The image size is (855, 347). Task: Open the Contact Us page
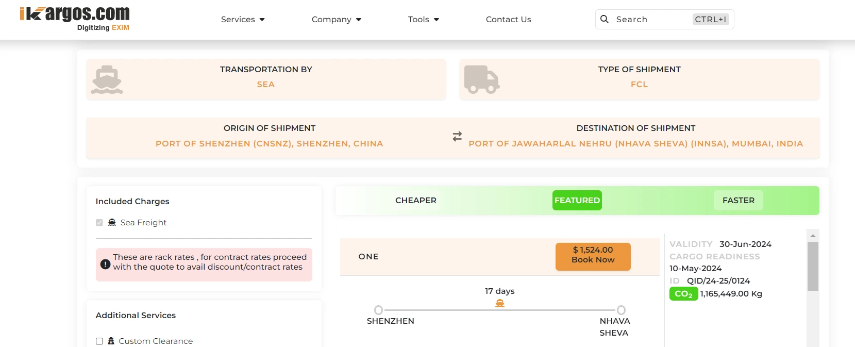tap(508, 20)
